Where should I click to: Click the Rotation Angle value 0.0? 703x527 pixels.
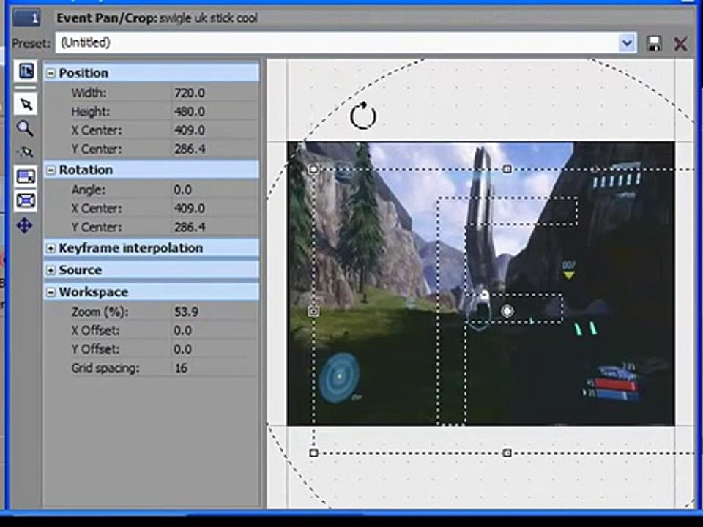tap(183, 190)
